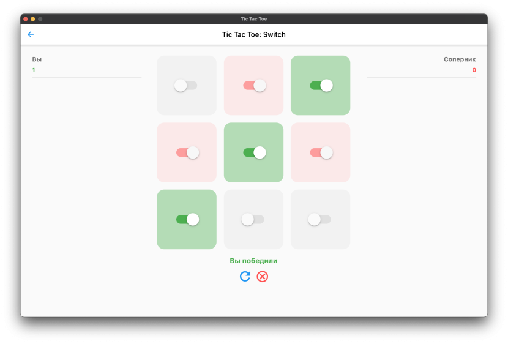
Task: Click the 'Соперник' opponent label
Action: tap(459, 59)
